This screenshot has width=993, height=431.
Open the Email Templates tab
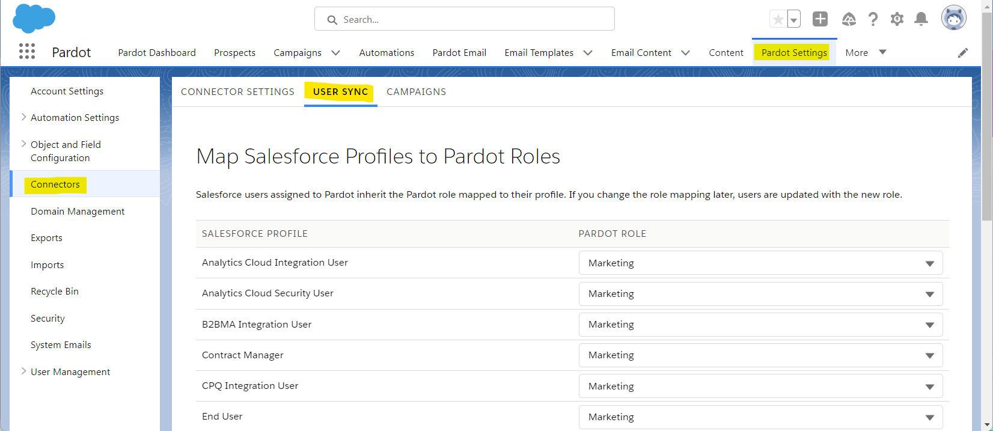[x=539, y=53]
